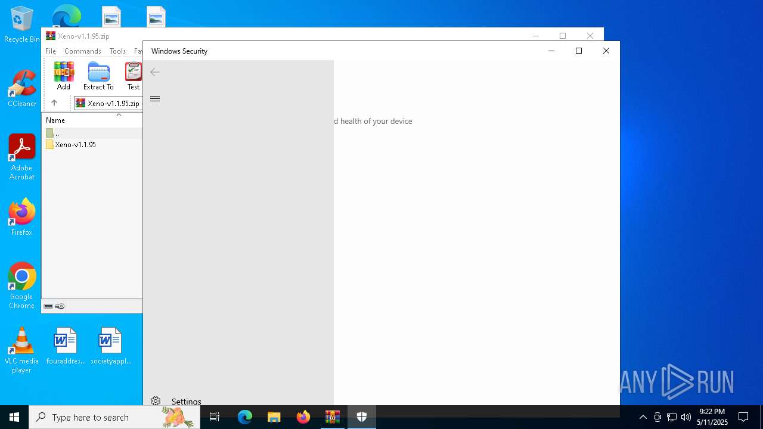This screenshot has height=429, width=763.
Task: Open File Explorer from the taskbar
Action: (x=274, y=417)
